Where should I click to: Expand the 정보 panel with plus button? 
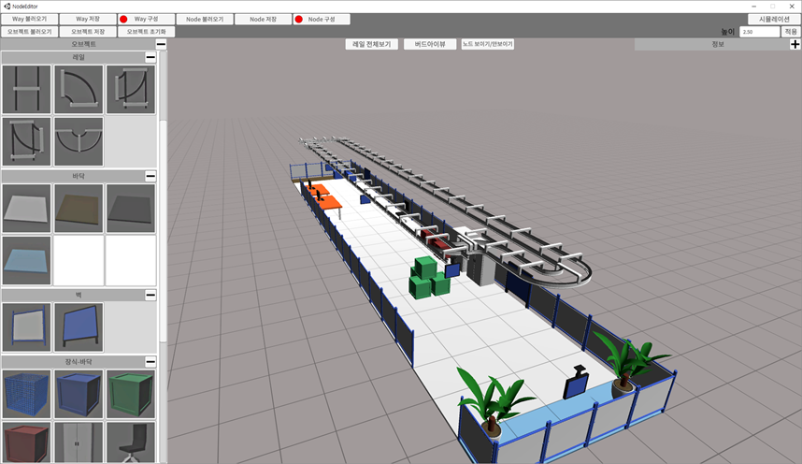point(795,45)
